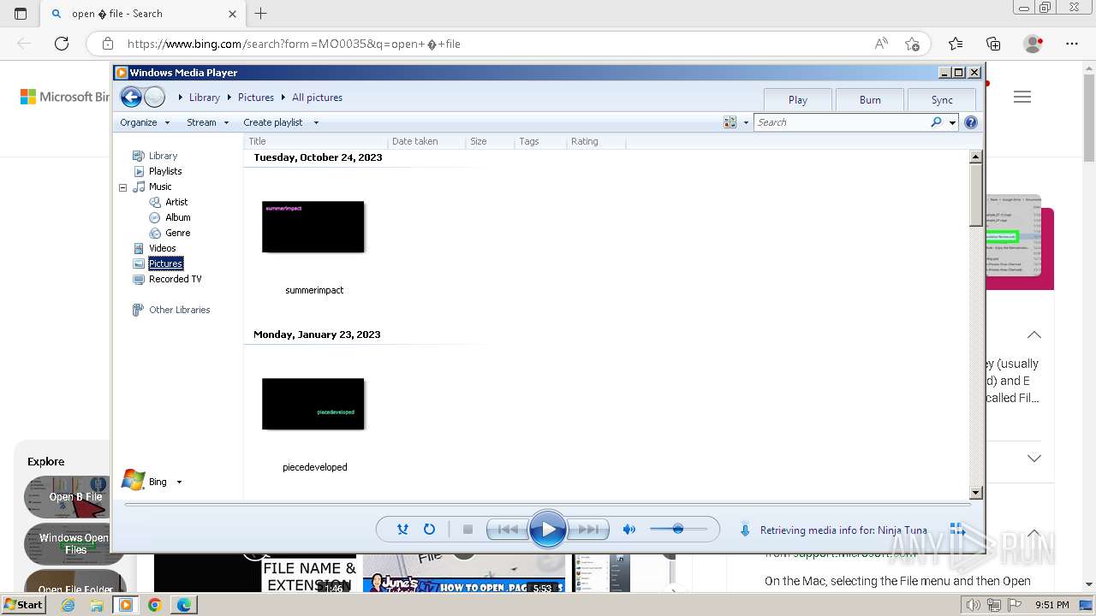Turn shuffle on
Screen dimensions: 1096x616
(x=402, y=530)
